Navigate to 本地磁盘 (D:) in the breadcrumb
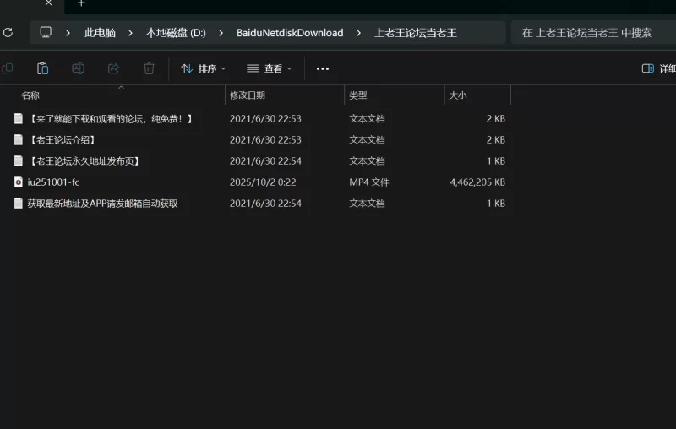Viewport: 676px width, 429px height. coord(175,33)
